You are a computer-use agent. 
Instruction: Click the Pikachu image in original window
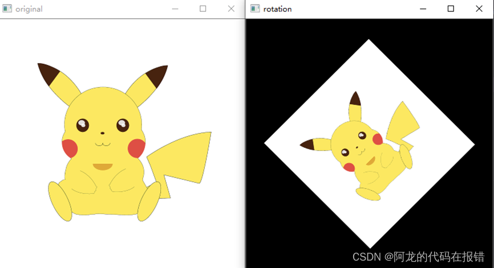point(124,142)
